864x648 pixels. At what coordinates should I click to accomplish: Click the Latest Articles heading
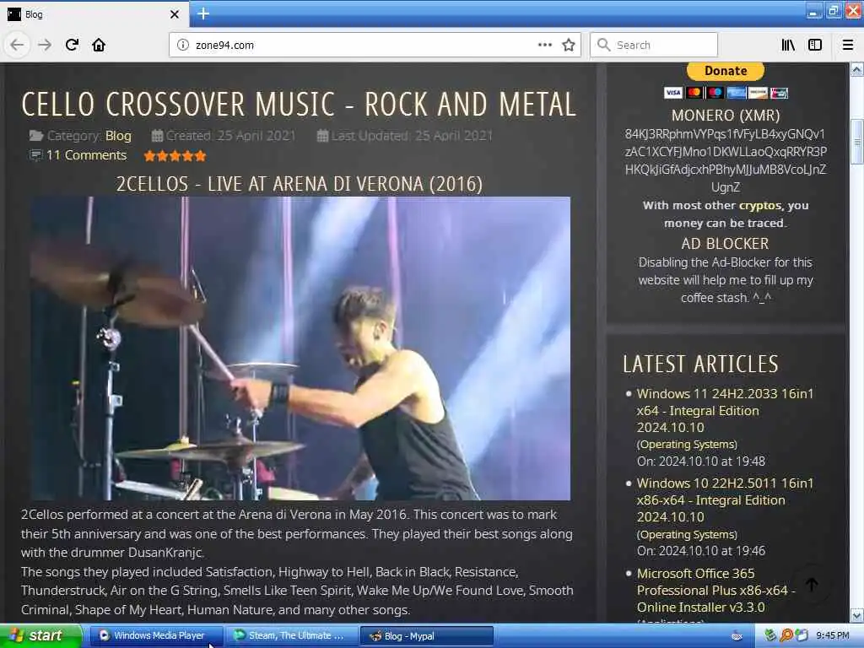700,364
